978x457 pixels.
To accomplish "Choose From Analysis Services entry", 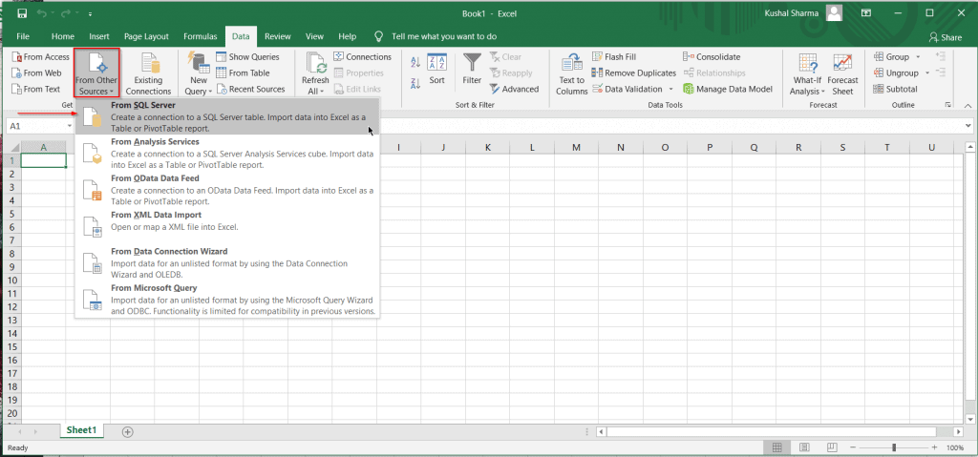I will (x=227, y=154).
